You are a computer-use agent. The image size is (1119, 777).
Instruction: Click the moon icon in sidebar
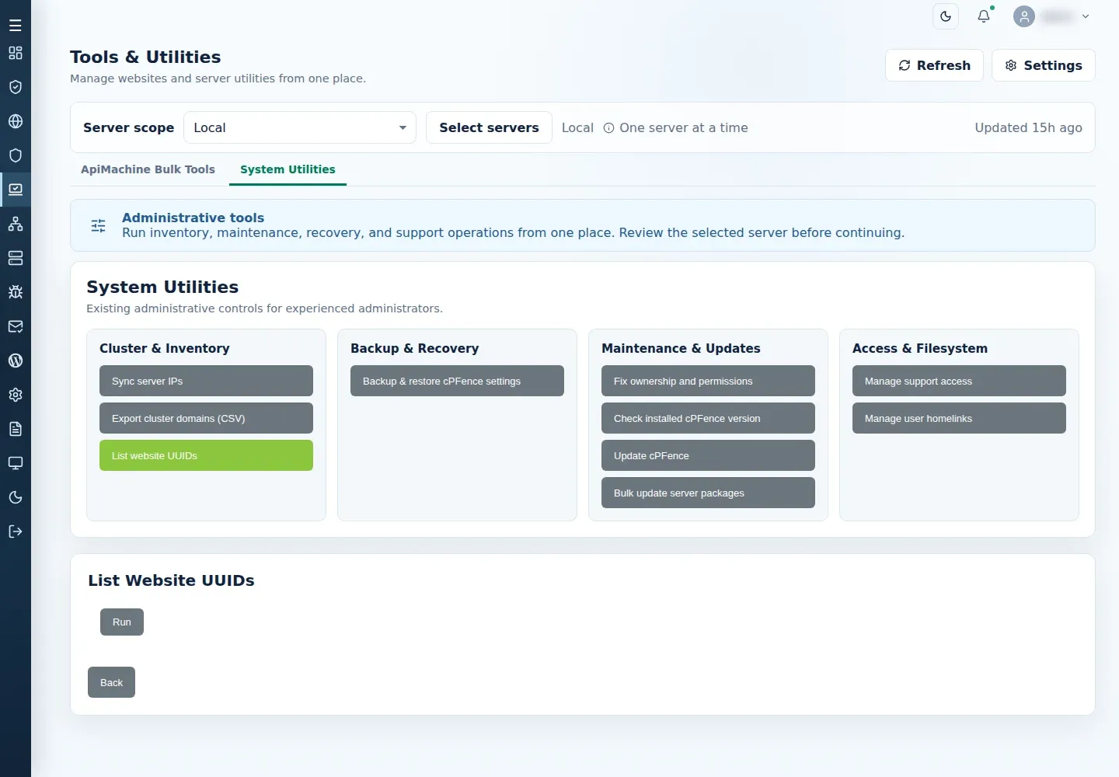16,497
